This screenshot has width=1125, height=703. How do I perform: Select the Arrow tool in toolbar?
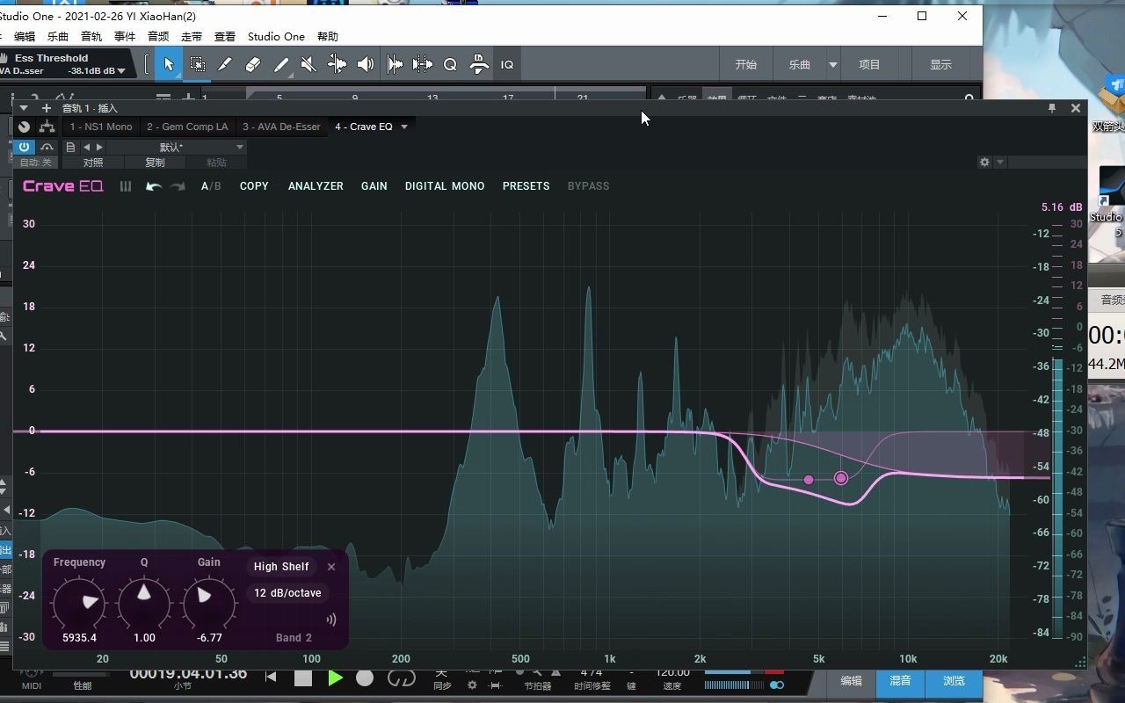coord(169,64)
